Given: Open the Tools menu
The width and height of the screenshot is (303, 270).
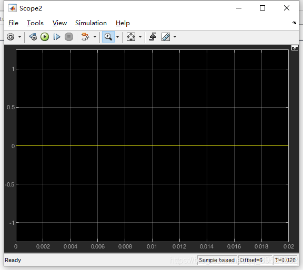Looking at the screenshot, I should (x=35, y=23).
